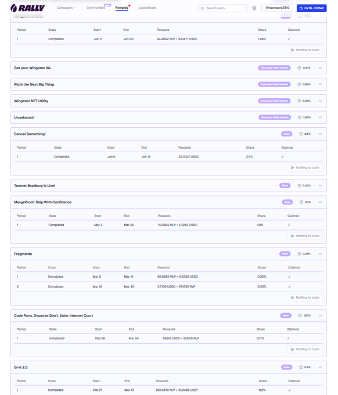Viewport: 338px width, 395px height.
Task: Click share clock icon for Internet Court campaign
Action: tap(300, 315)
